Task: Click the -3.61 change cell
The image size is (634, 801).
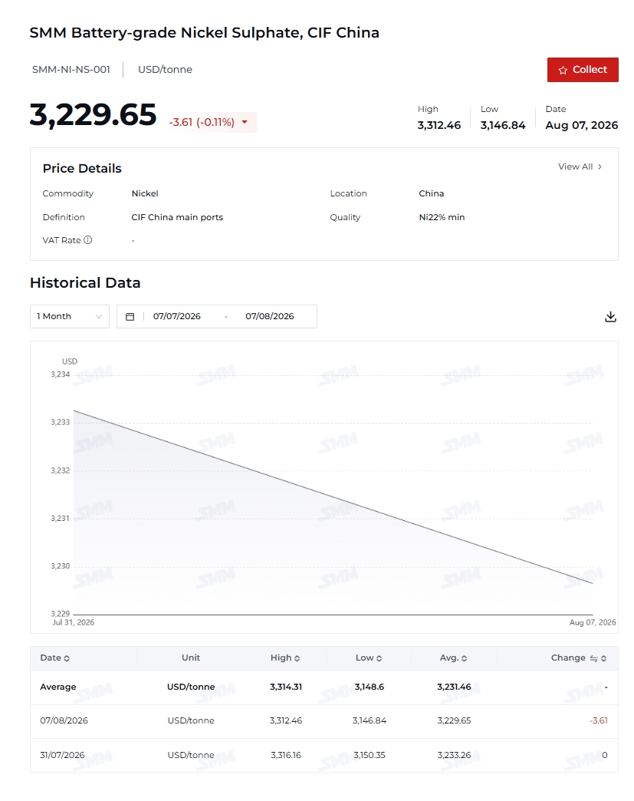Action: click(599, 720)
